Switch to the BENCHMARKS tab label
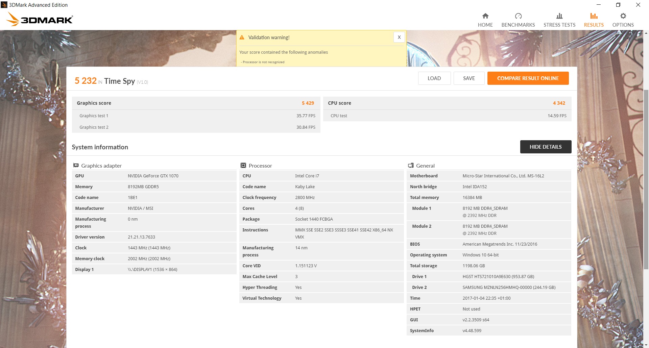The height and width of the screenshot is (348, 649). [518, 25]
